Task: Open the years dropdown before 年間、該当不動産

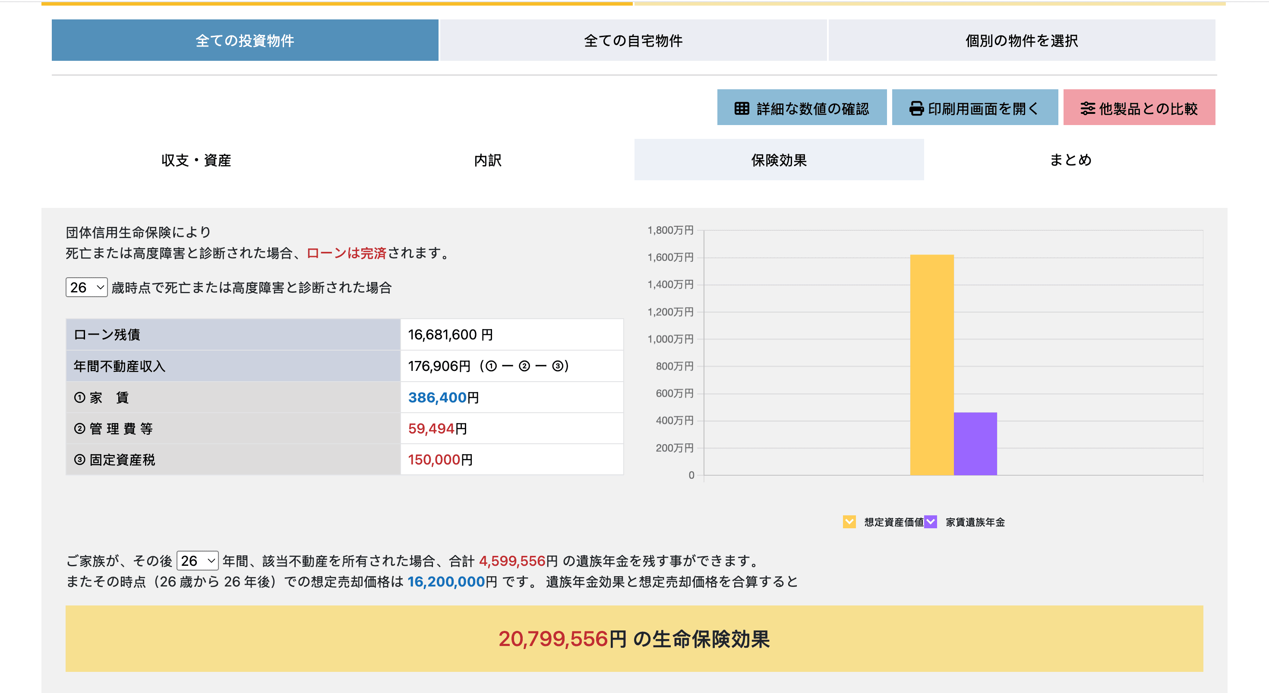Action: 198,561
